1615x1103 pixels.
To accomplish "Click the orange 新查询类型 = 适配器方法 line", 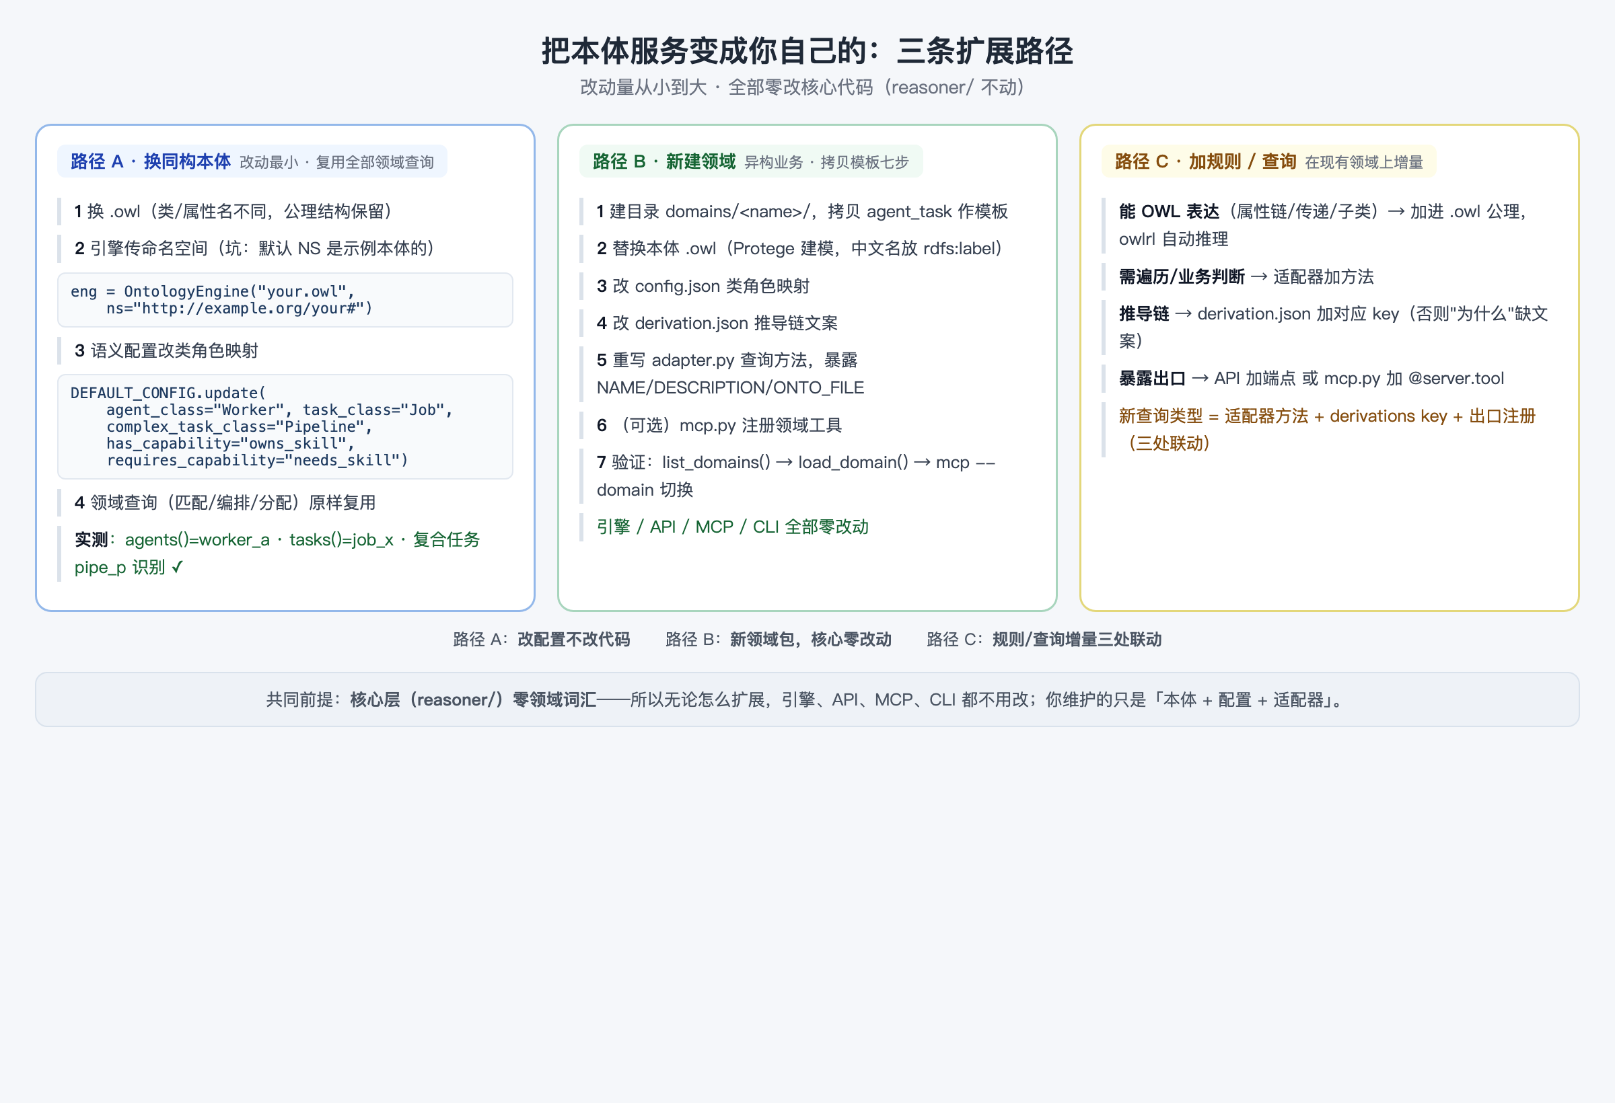I will point(1330,430).
